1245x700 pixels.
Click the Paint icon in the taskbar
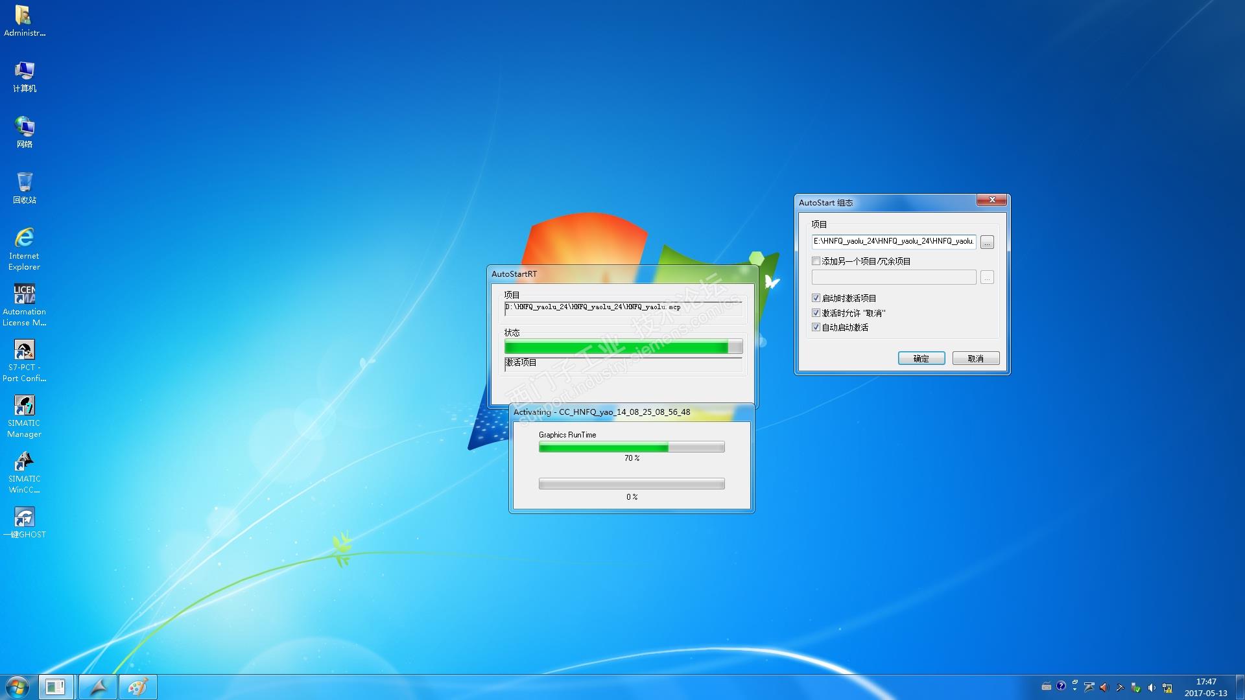click(x=137, y=687)
